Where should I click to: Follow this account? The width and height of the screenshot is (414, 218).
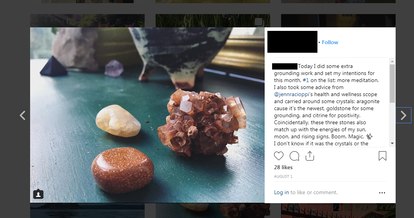[330, 42]
